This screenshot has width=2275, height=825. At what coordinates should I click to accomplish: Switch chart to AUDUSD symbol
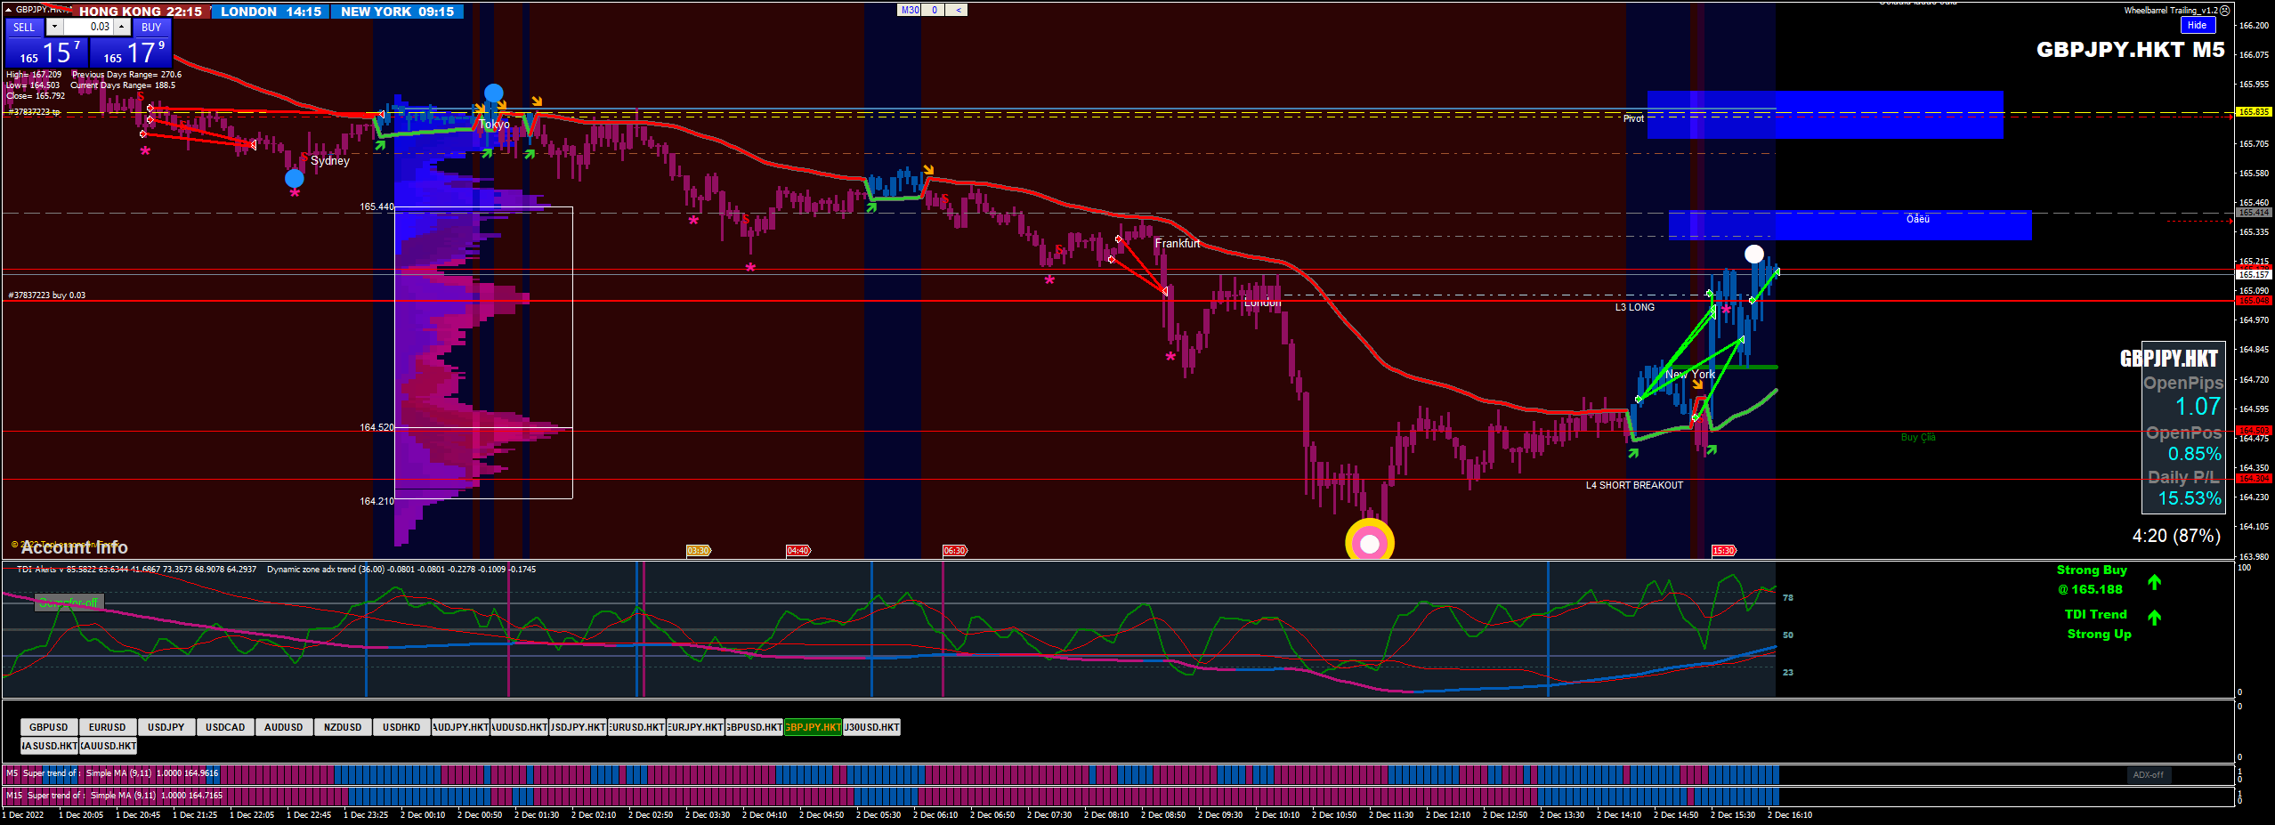284,727
